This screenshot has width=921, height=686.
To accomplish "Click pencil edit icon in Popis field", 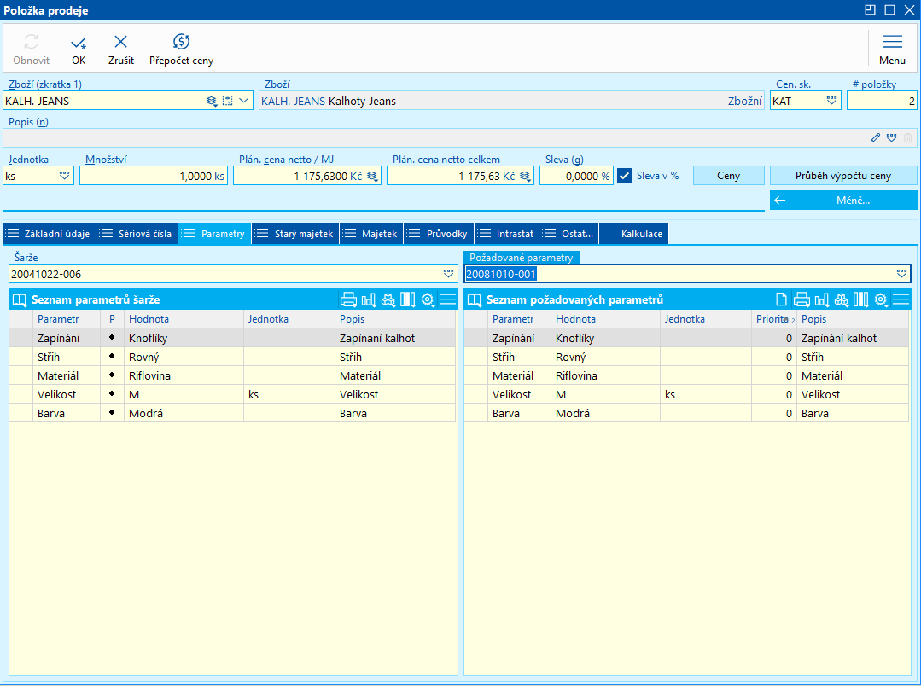I will coord(875,137).
